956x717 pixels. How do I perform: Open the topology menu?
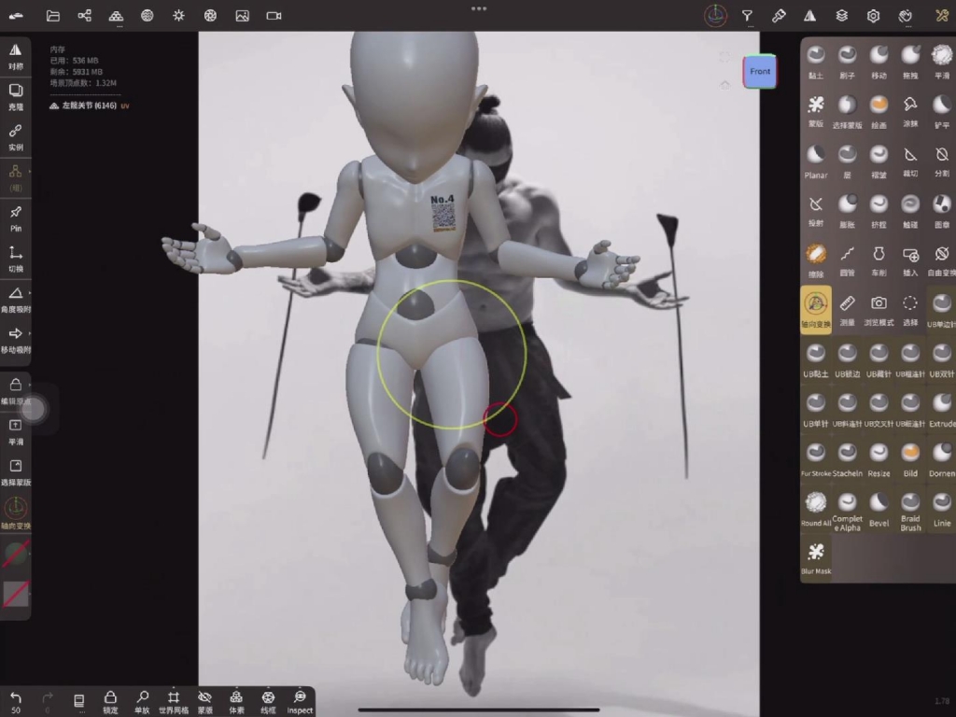pyautogui.click(x=116, y=16)
